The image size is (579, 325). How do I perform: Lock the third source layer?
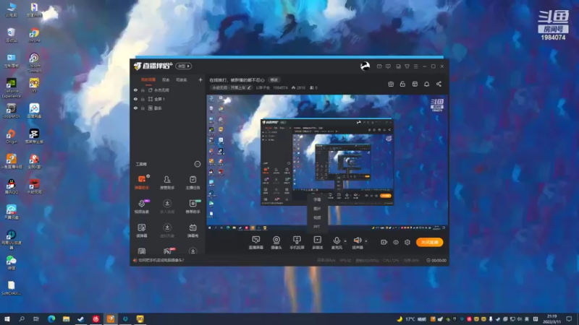(x=143, y=108)
